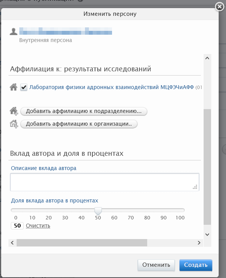Focus the Описание вклада автора text area

105,182
